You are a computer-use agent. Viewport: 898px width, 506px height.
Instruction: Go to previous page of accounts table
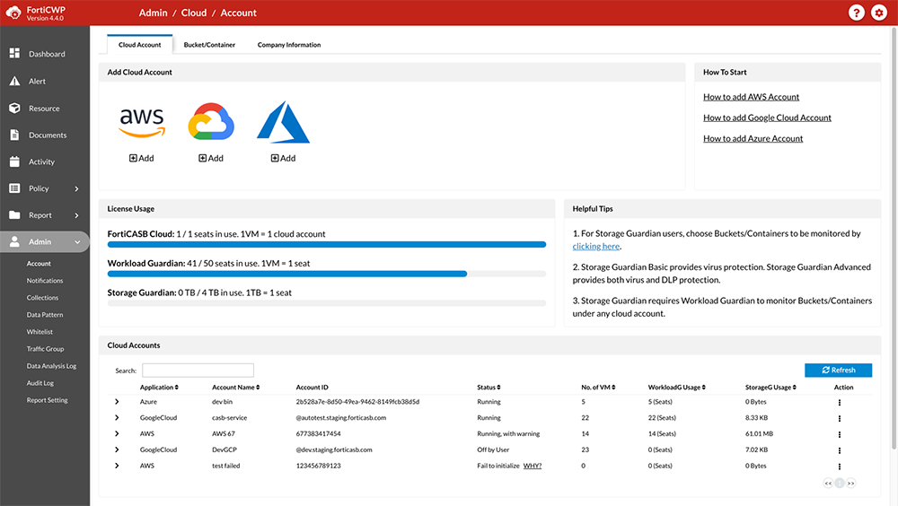coord(828,483)
